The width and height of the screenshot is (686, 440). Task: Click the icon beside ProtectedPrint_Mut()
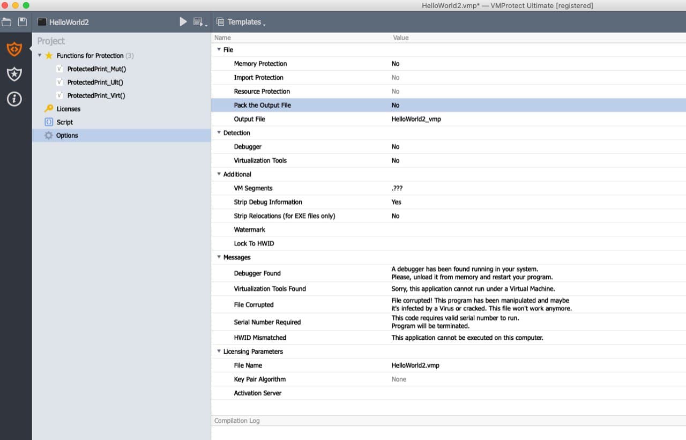[x=59, y=69]
